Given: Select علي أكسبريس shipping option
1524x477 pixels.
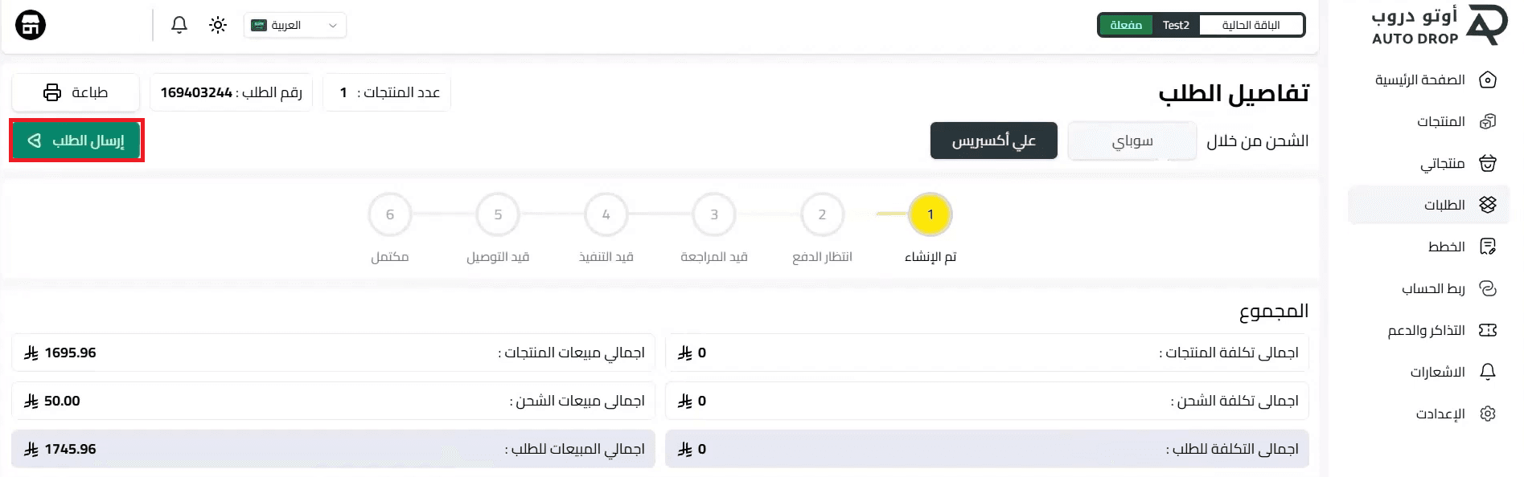Looking at the screenshot, I should coord(993,141).
